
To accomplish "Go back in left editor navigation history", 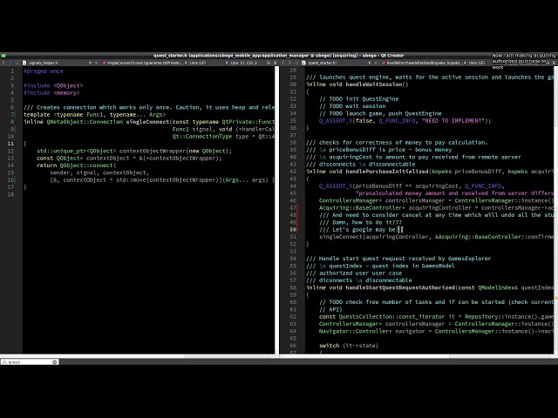I will [x=3, y=63].
